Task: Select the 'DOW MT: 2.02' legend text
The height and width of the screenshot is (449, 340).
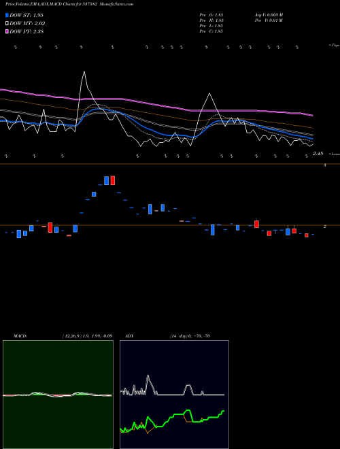Action: click(x=27, y=24)
